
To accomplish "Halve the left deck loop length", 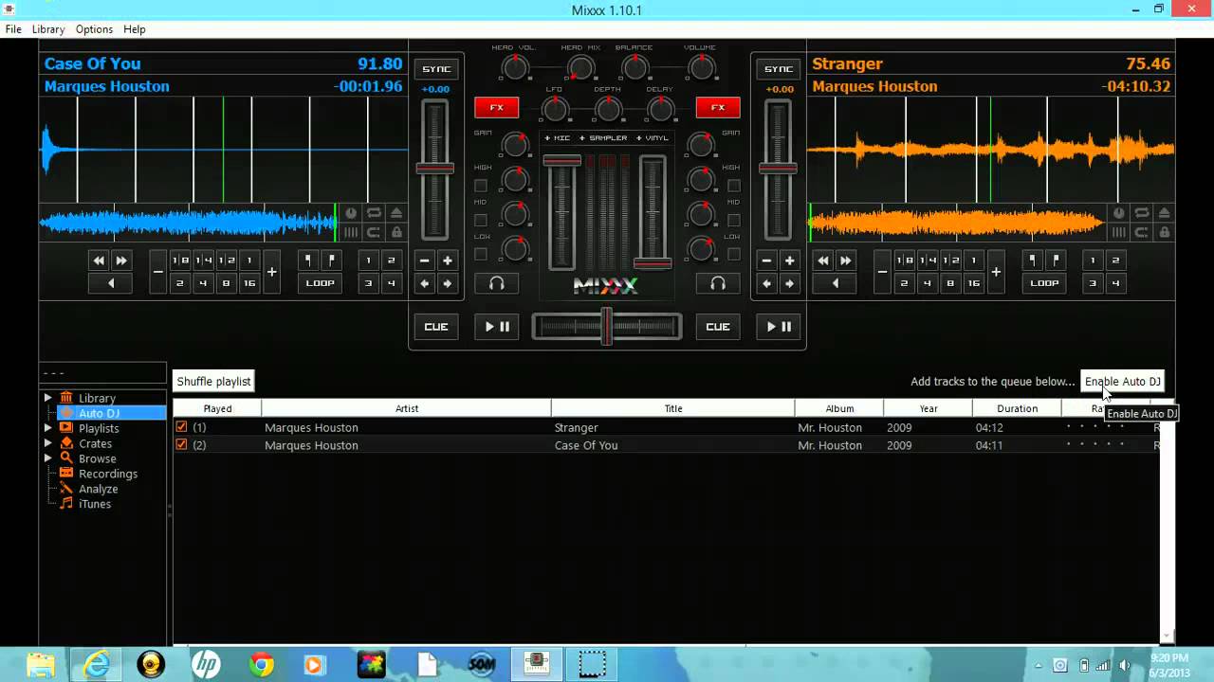I will [x=158, y=272].
